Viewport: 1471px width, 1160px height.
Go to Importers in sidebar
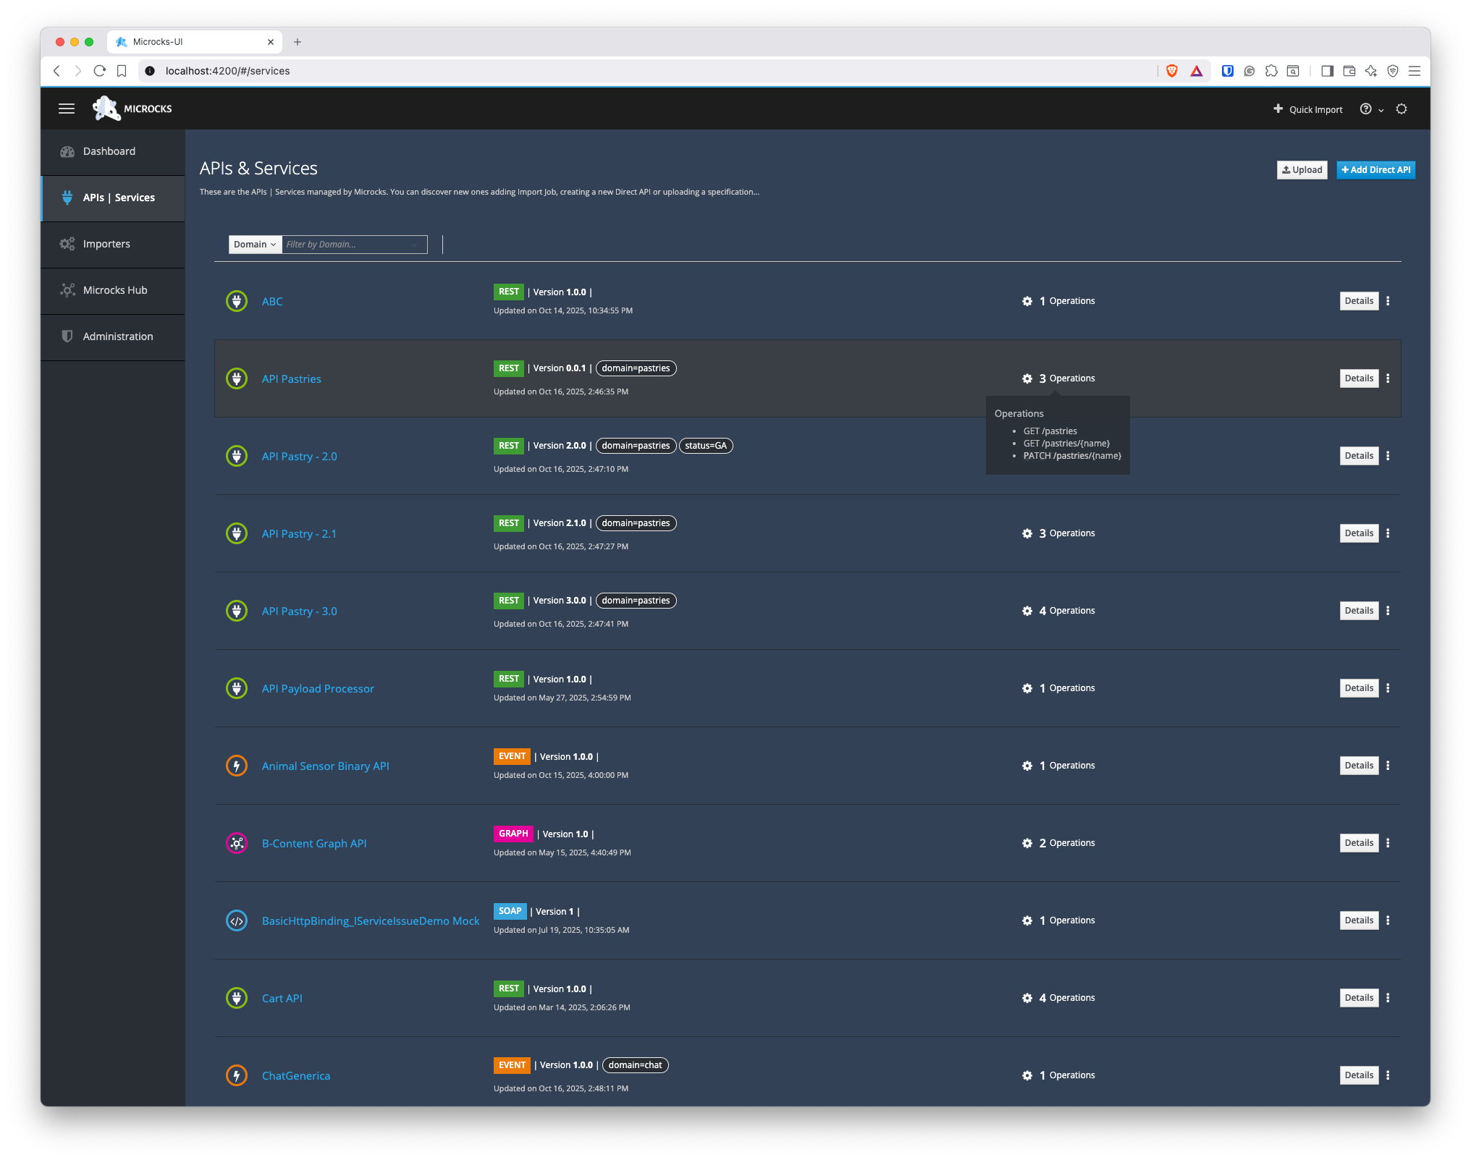point(106,244)
